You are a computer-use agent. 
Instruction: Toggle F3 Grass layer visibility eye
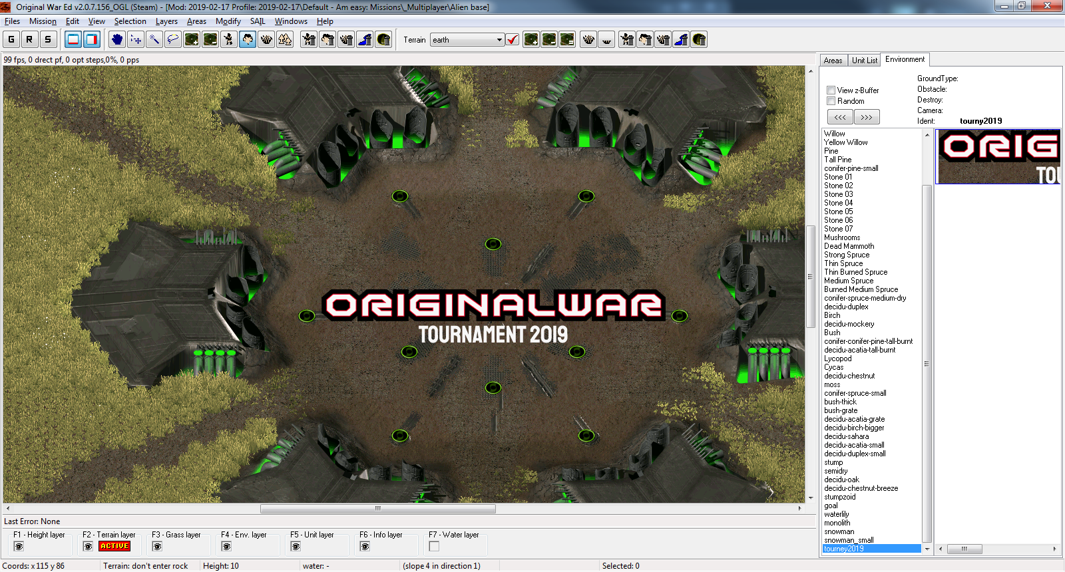157,547
